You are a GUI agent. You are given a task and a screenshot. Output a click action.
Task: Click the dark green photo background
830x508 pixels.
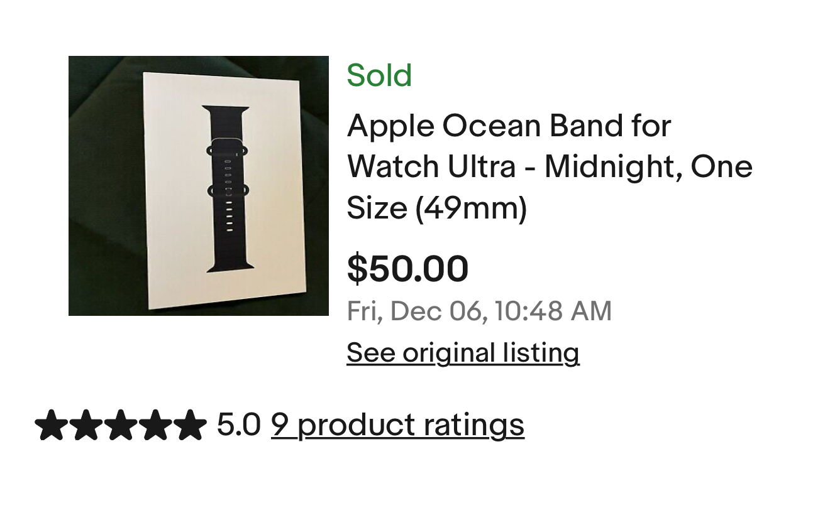click(101, 88)
